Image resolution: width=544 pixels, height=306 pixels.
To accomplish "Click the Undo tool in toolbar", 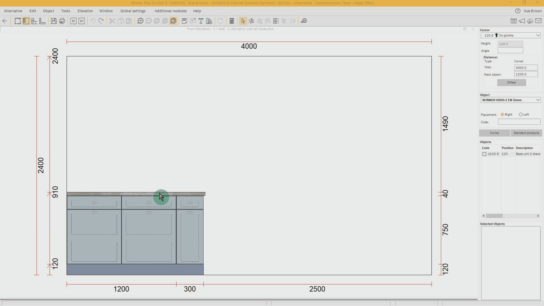I will (x=92, y=21).
